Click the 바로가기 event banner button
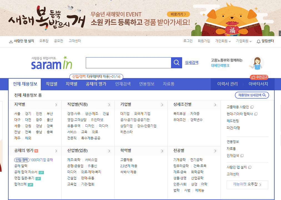 178,14
